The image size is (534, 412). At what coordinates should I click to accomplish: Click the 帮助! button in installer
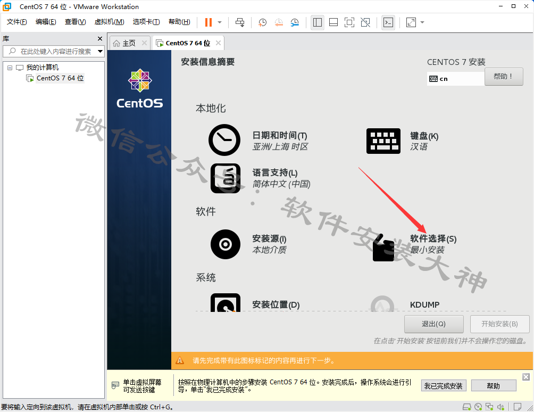tap(504, 77)
